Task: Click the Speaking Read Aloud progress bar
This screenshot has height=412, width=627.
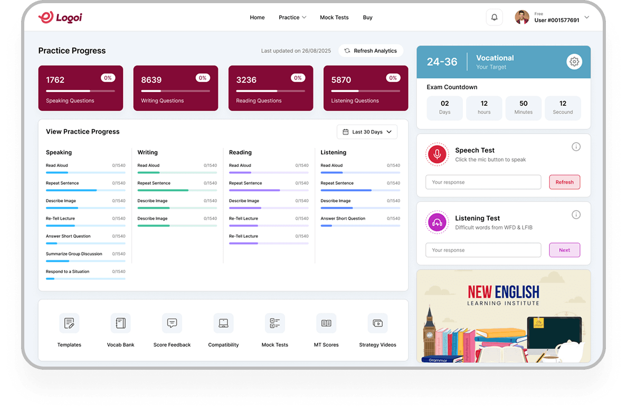Action: (85, 173)
